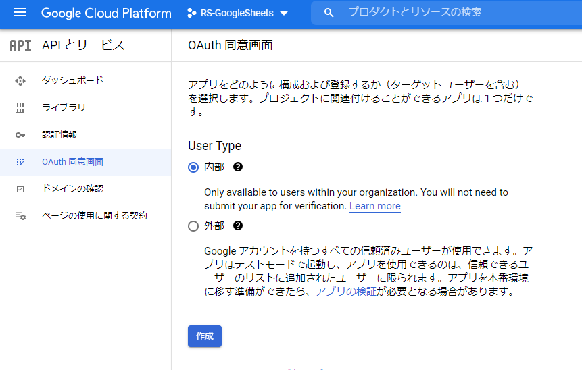Click the 外部 label text
This screenshot has height=370, width=582.
point(214,226)
